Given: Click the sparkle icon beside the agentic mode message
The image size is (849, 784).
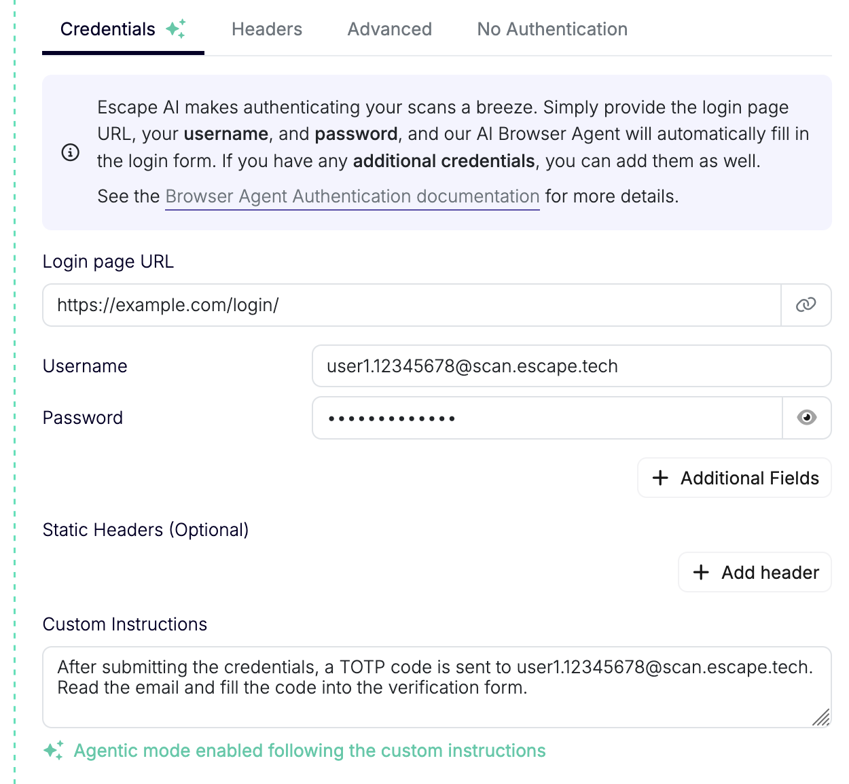Looking at the screenshot, I should pyautogui.click(x=52, y=751).
